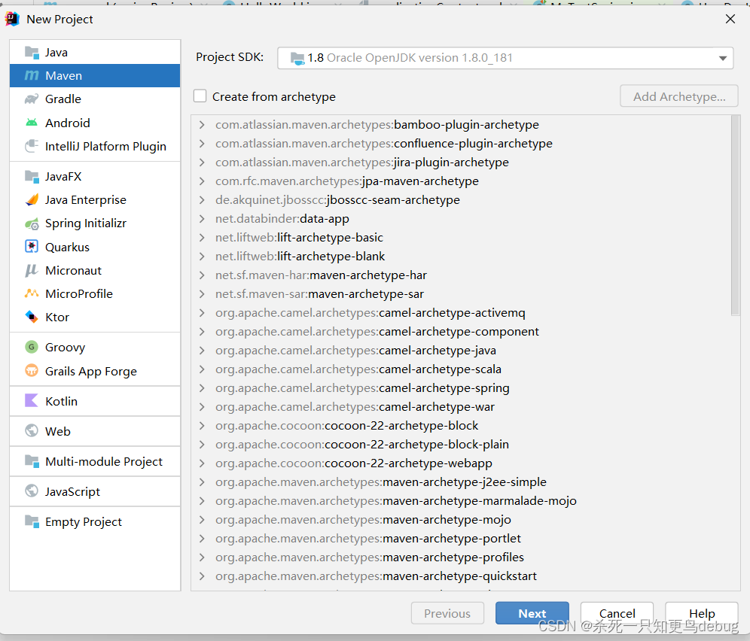Select Empty Project entry
This screenshot has width=750, height=641.
coord(95,521)
